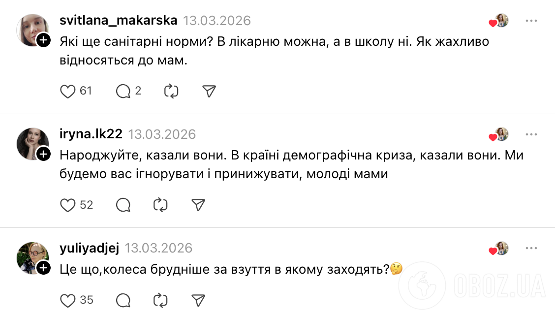Click the repost icon under iryna.lk22's comment

tap(161, 205)
